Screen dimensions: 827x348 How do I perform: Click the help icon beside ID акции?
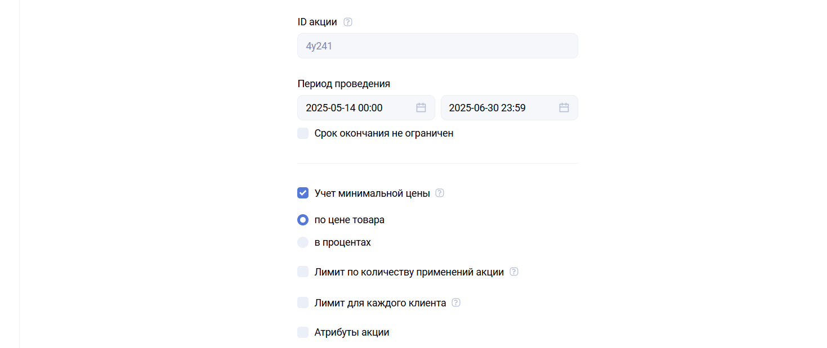348,22
